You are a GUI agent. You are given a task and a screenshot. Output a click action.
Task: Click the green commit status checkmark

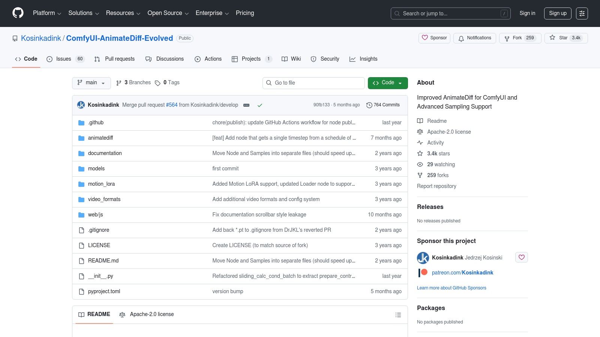pos(260,105)
